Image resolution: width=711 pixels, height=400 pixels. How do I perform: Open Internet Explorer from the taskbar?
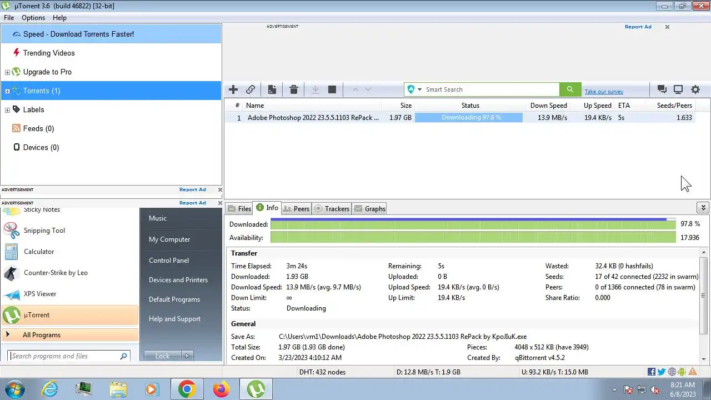(50, 389)
